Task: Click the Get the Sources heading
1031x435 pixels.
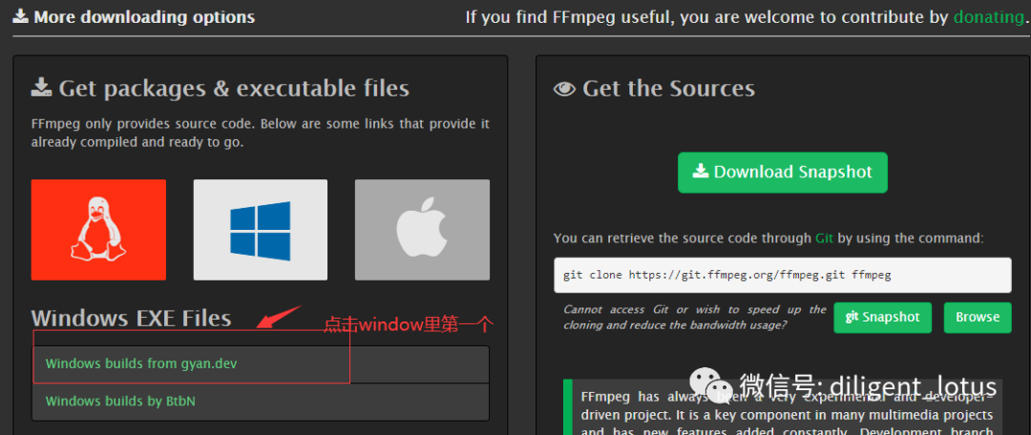Action: pos(668,88)
